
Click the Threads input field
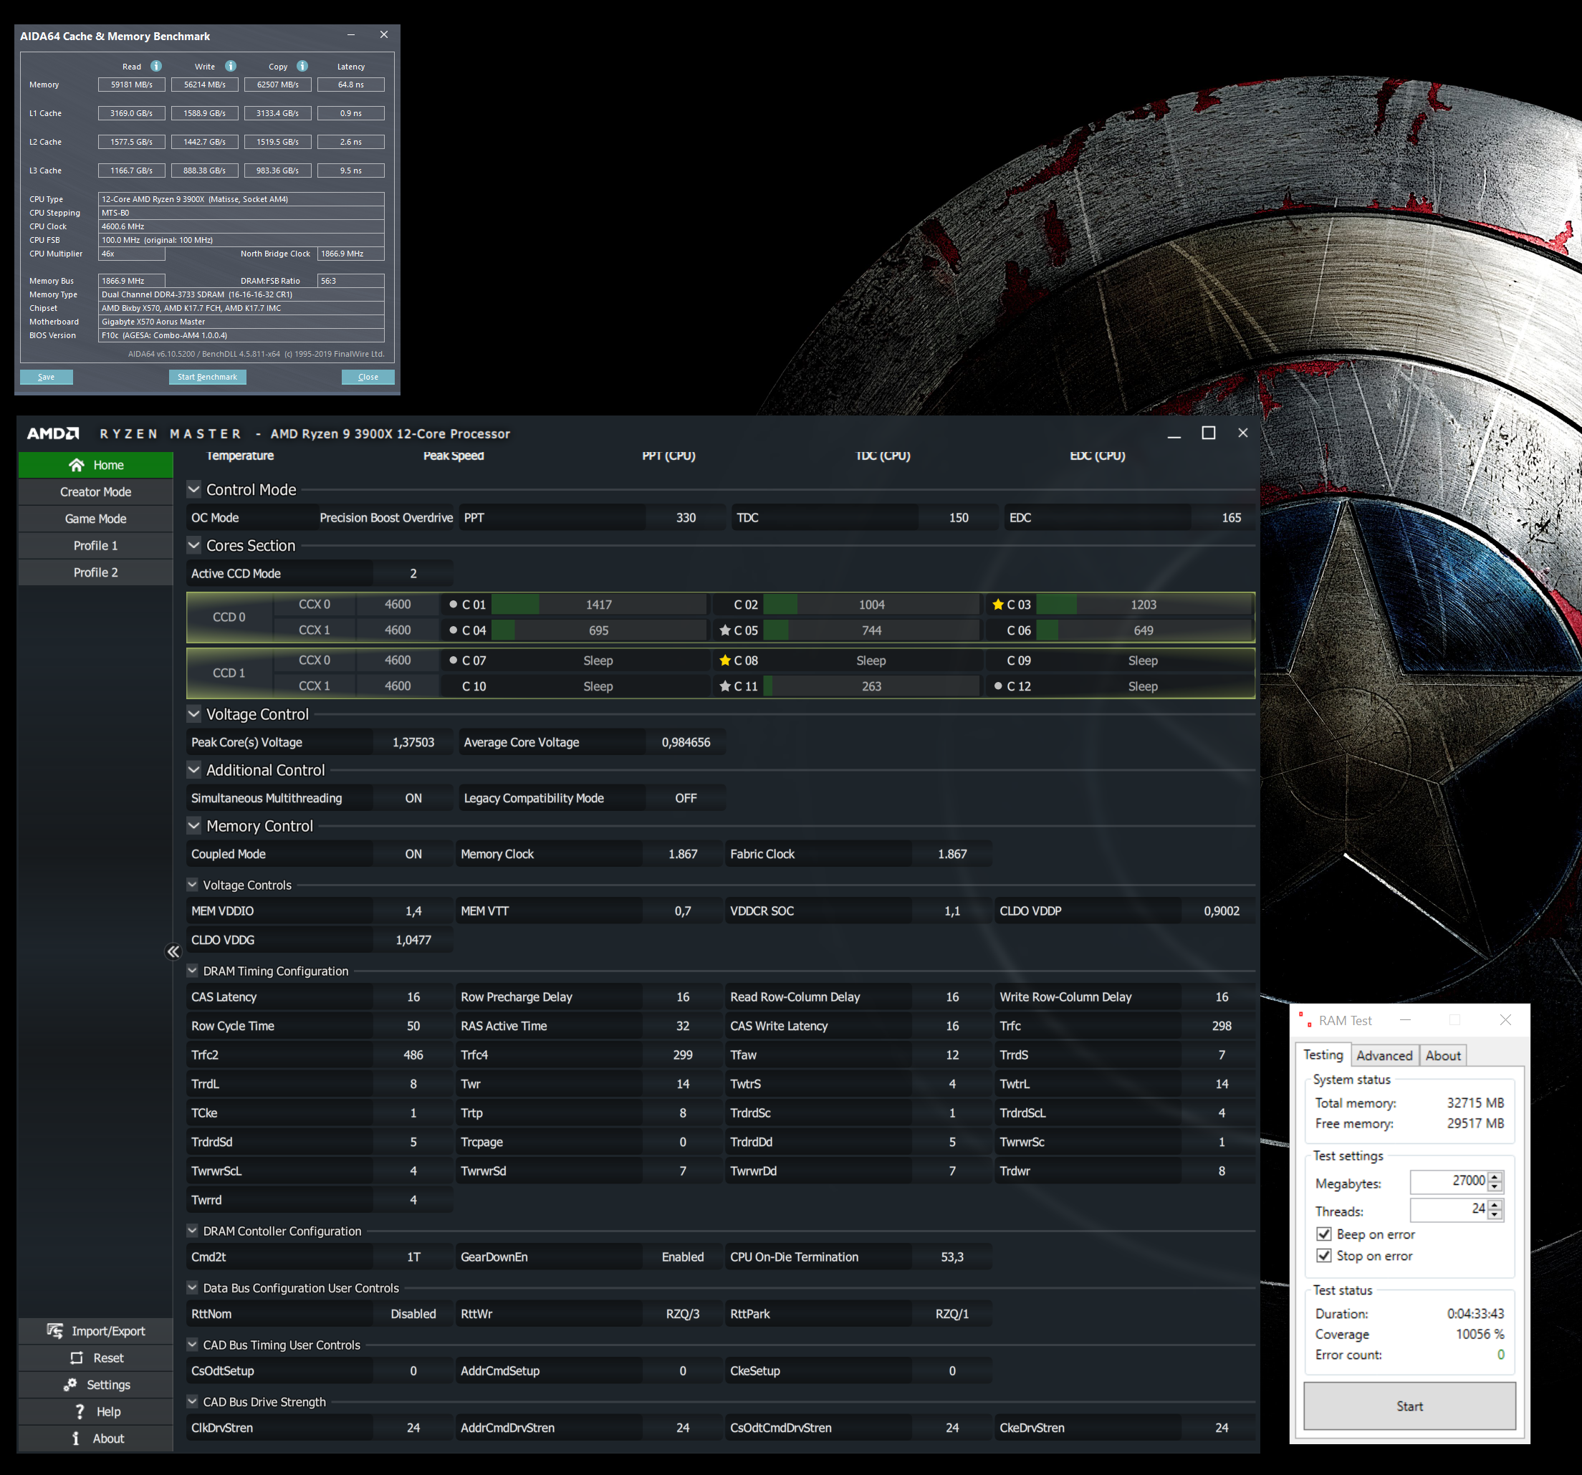pyautogui.click(x=1448, y=1209)
